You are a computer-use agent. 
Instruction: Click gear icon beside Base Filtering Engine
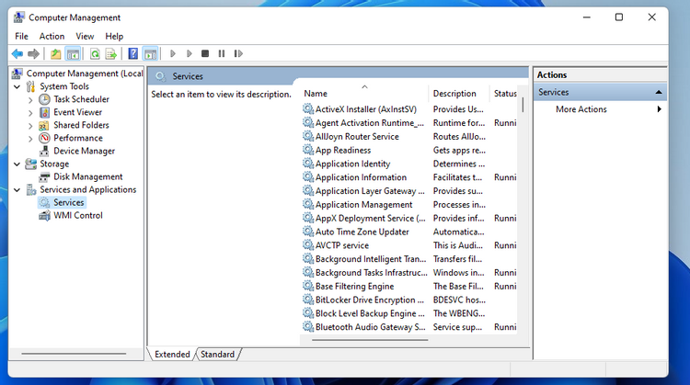tap(308, 286)
